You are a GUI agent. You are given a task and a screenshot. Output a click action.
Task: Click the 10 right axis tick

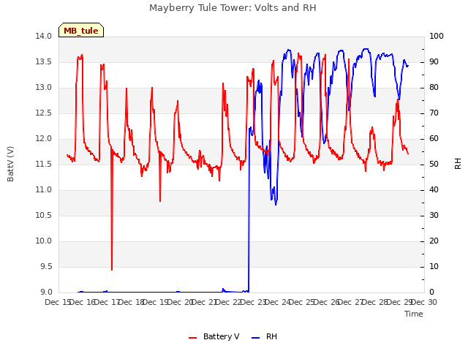pos(434,267)
